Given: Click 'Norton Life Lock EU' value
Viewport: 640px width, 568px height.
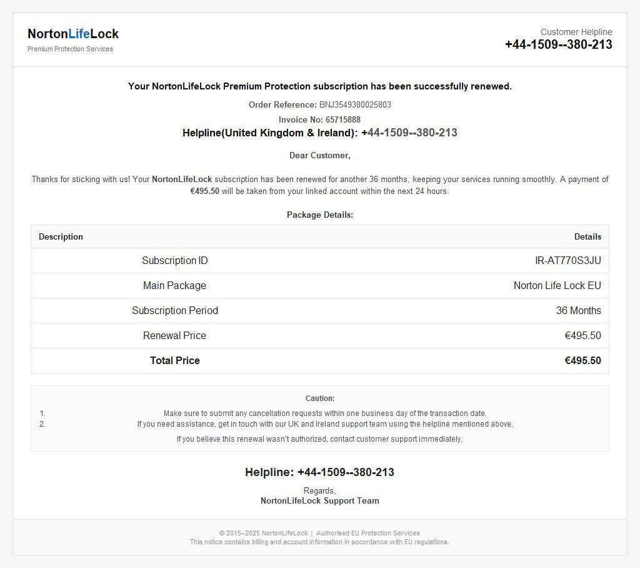Looking at the screenshot, I should pos(557,285).
